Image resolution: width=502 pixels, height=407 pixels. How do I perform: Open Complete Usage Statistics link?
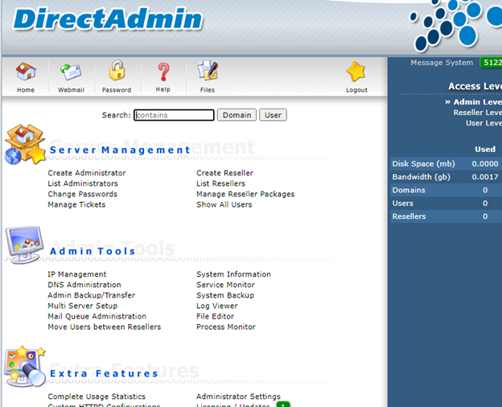coord(97,397)
